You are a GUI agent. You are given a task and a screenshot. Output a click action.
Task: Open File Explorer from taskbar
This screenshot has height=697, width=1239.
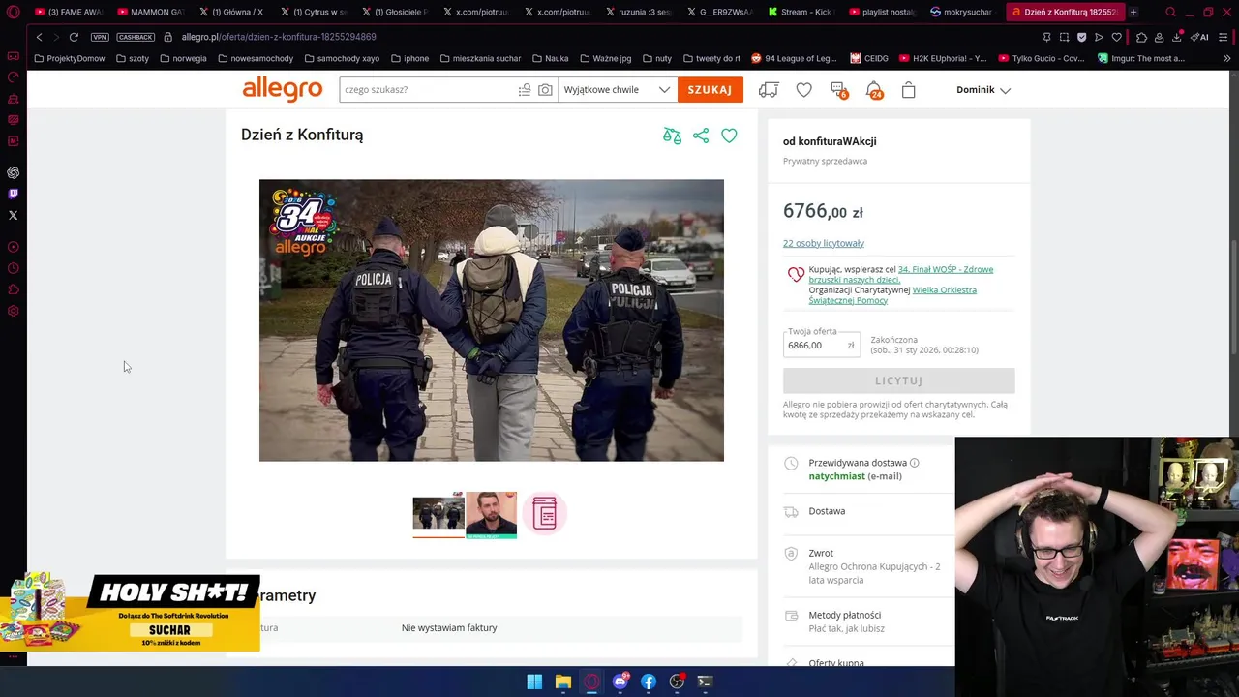[562, 682]
